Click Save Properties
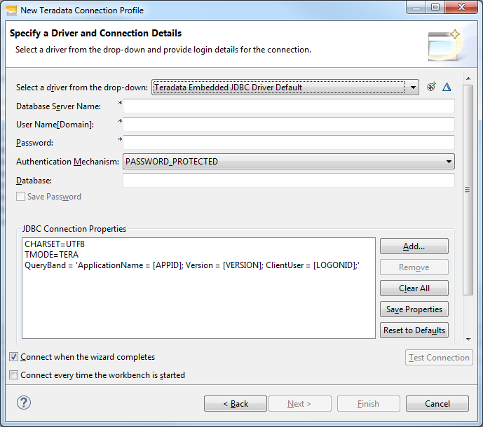 [414, 309]
